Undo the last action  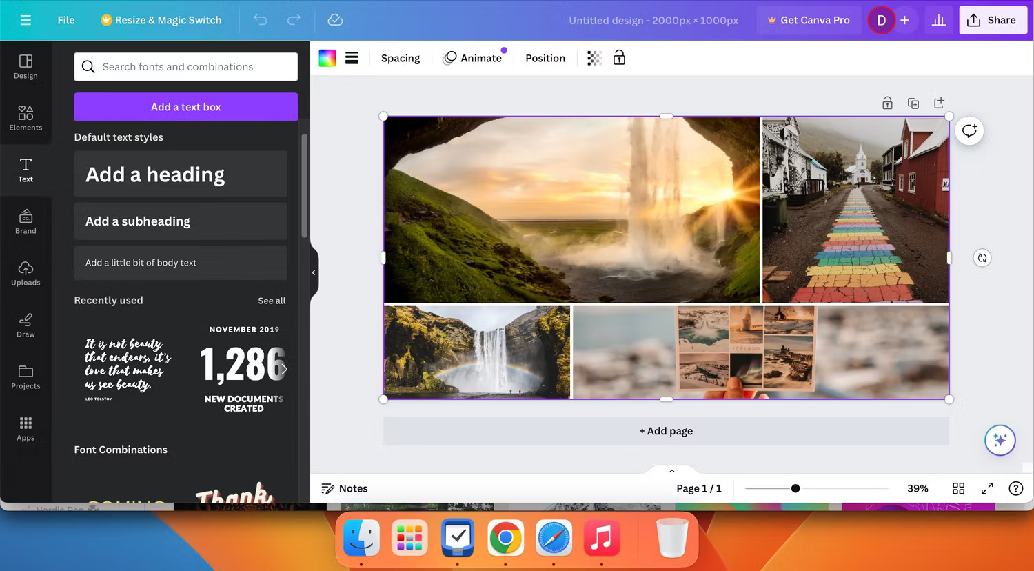261,20
